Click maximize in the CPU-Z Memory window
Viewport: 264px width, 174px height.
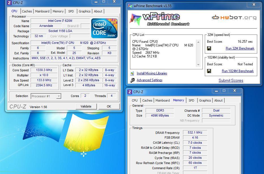pyautogui.click(x=224, y=91)
